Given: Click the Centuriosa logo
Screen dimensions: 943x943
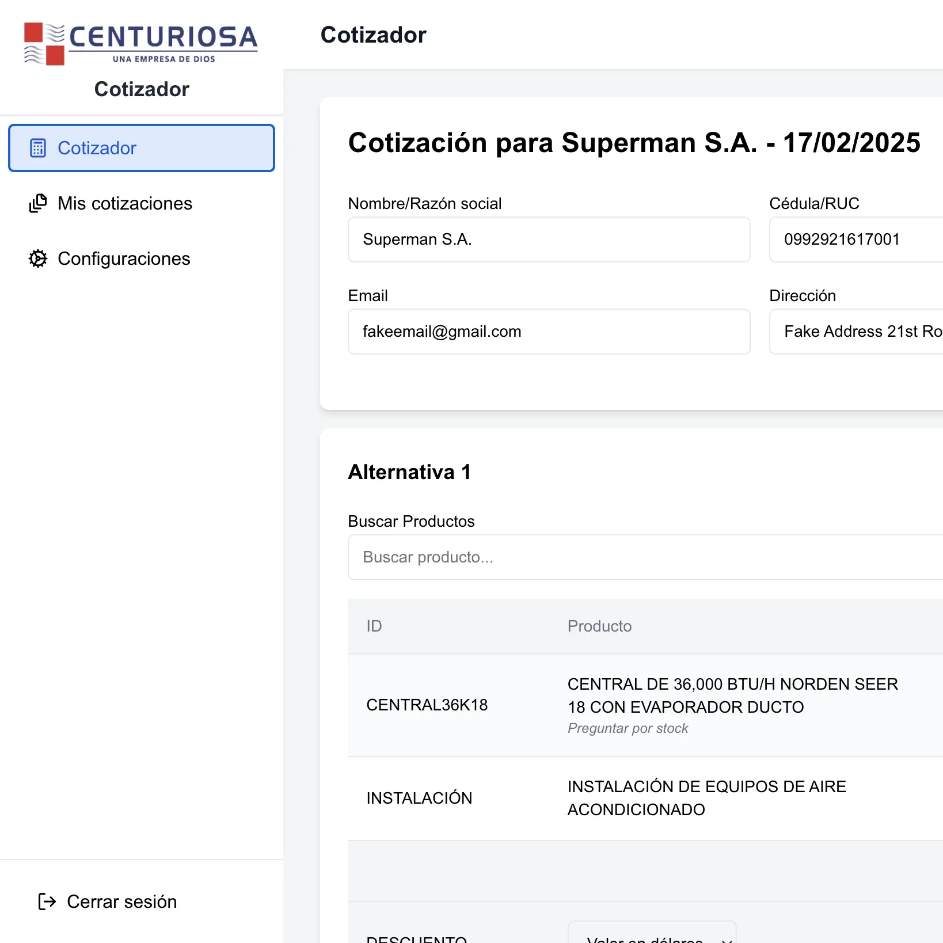Looking at the screenshot, I should coord(141,44).
